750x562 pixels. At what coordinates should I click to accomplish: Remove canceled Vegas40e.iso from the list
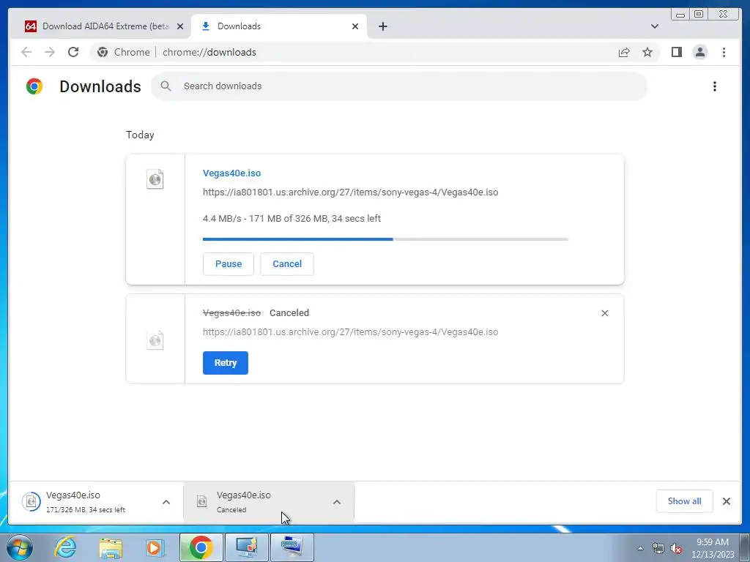[x=604, y=313]
